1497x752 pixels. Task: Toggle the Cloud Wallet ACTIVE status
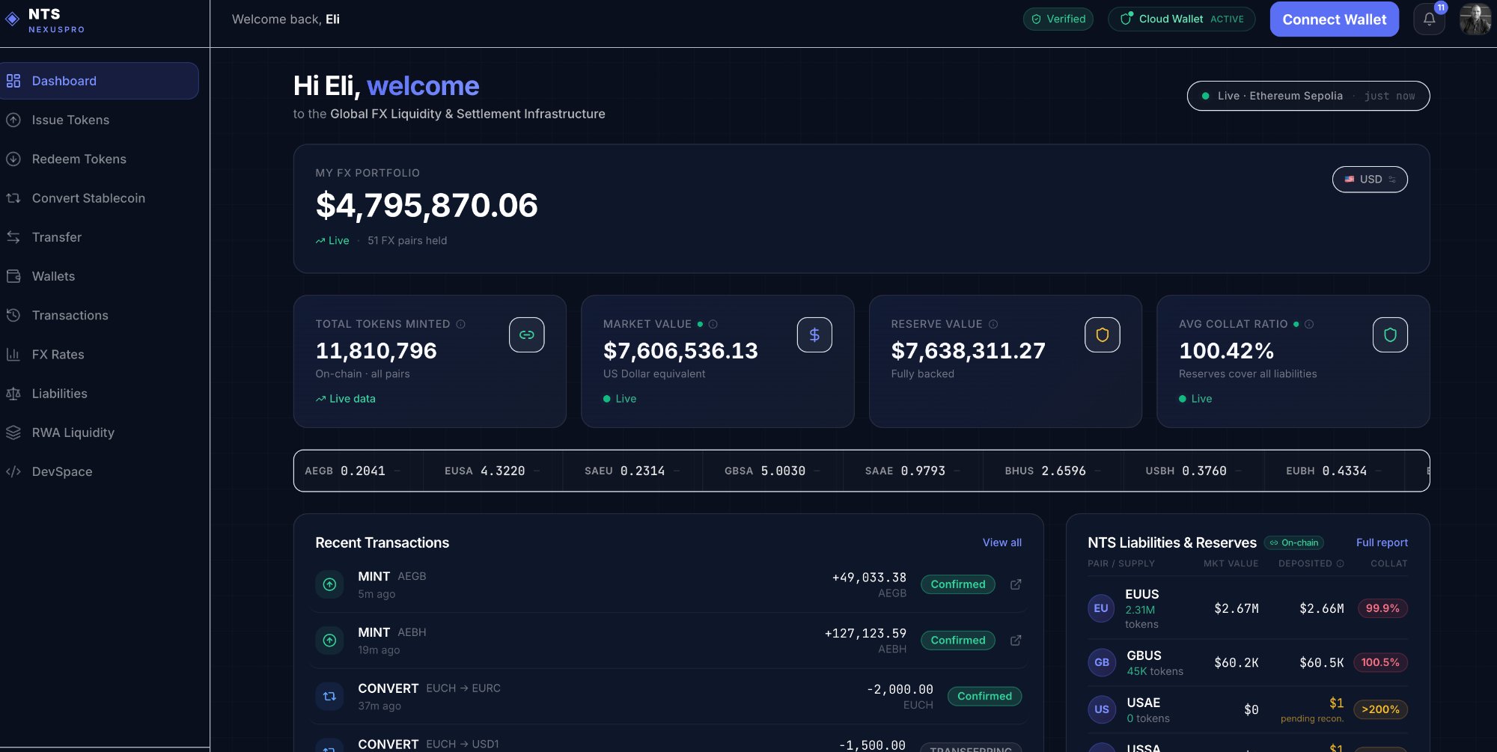[x=1181, y=19]
